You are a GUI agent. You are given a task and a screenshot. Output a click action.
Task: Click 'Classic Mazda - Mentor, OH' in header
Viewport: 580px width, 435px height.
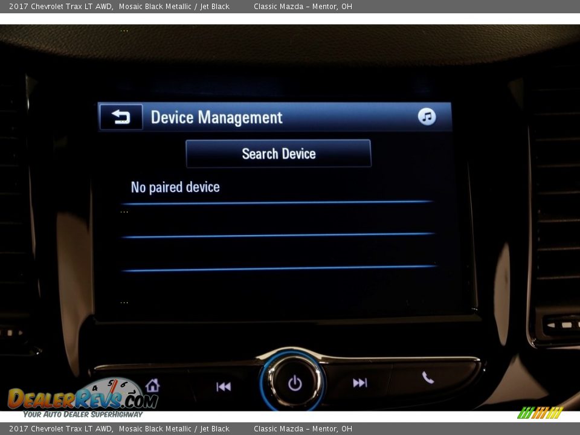pyautogui.click(x=303, y=7)
